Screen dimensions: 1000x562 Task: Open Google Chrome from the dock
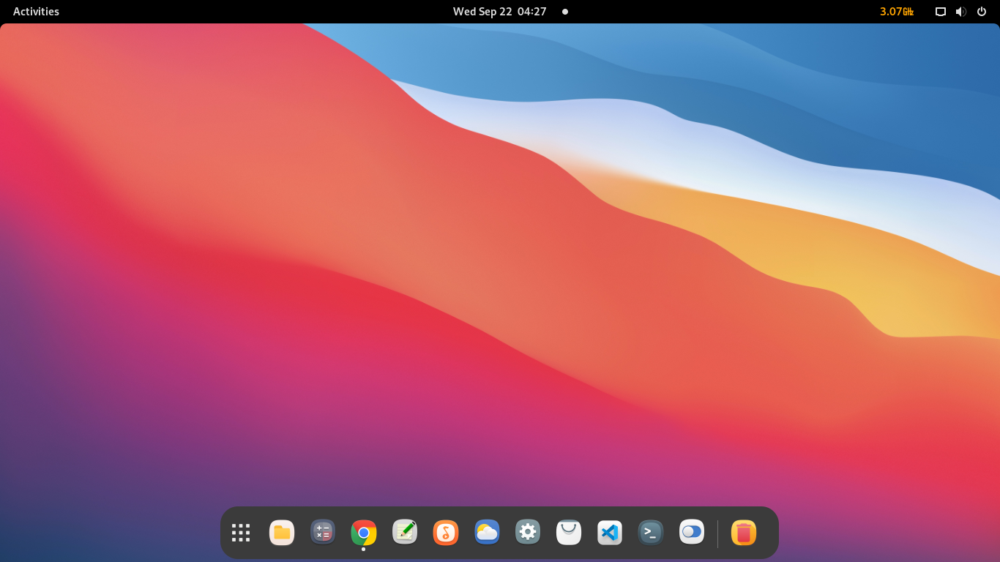pyautogui.click(x=364, y=533)
